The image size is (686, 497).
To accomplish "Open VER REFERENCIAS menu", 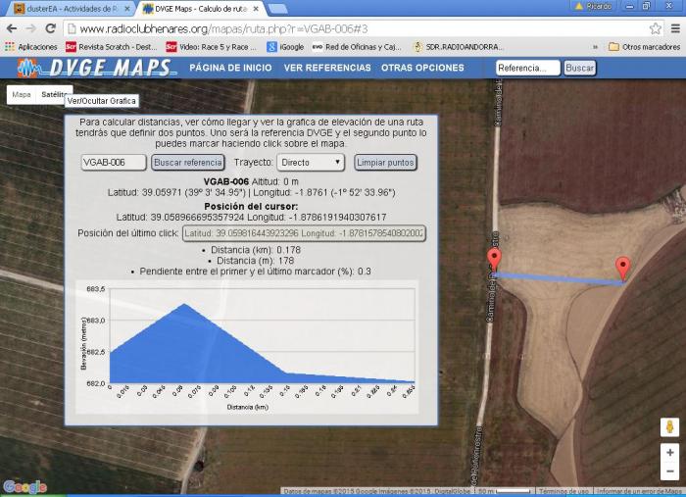I will click(327, 68).
